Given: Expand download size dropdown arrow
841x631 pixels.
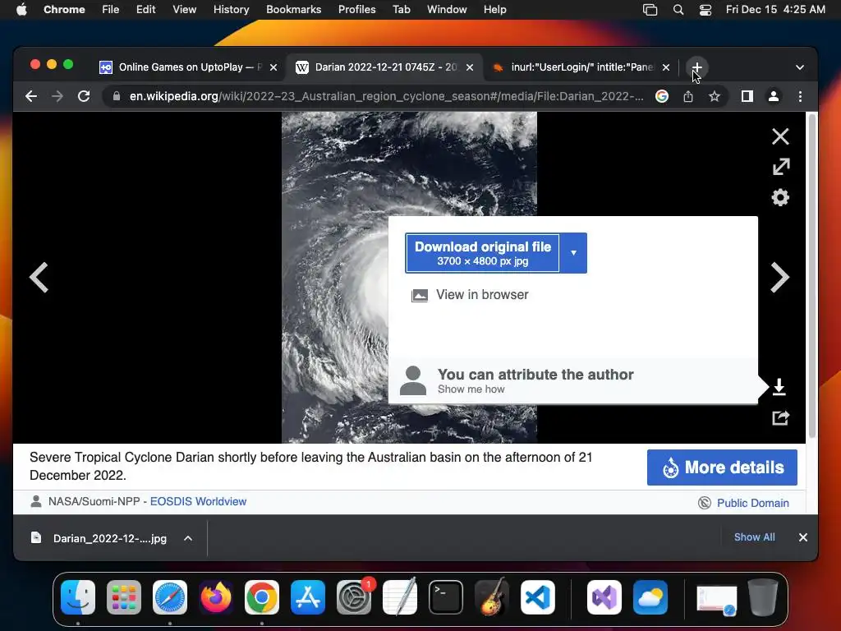Looking at the screenshot, I should 573,253.
